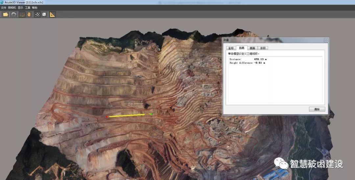Toggle the checkerboard texture display icon
The width and height of the screenshot is (355, 180).
(x=37, y=14)
